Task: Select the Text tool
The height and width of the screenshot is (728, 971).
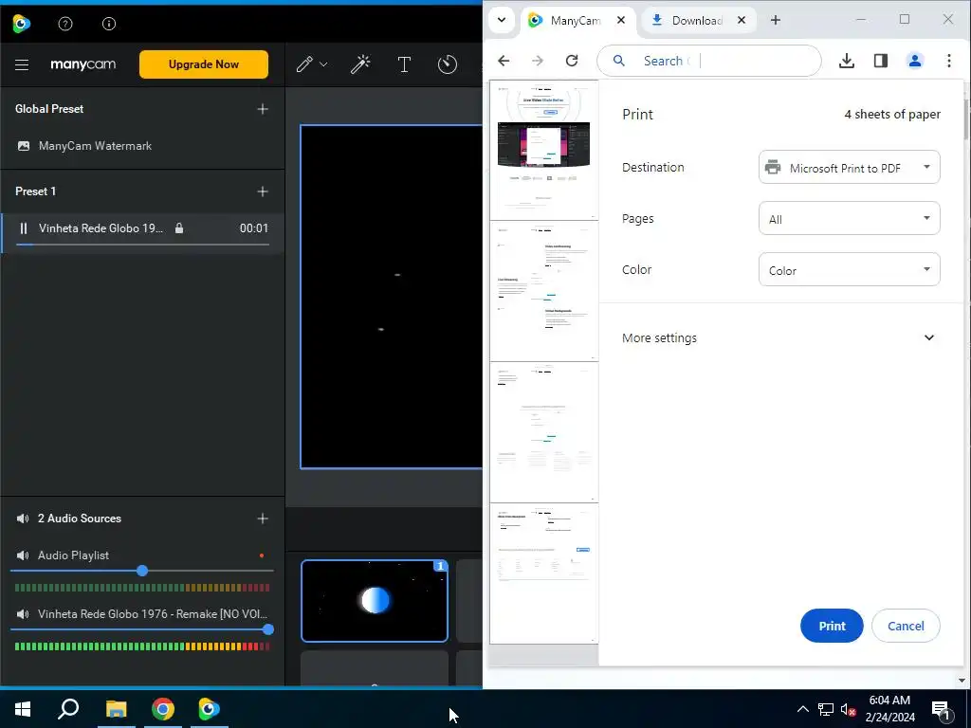Action: pos(404,64)
